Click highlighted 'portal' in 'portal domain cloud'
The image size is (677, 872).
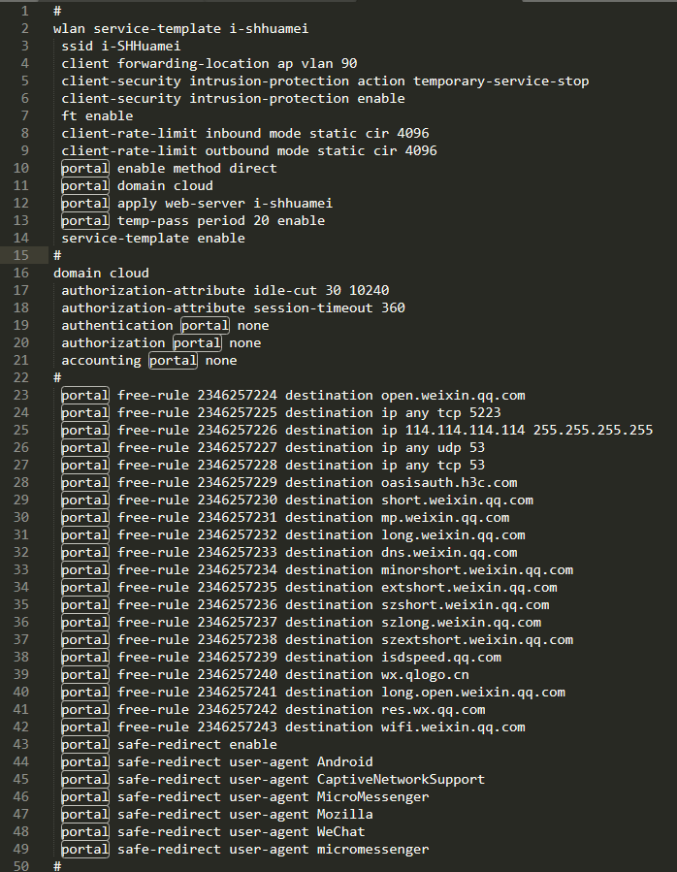(85, 186)
